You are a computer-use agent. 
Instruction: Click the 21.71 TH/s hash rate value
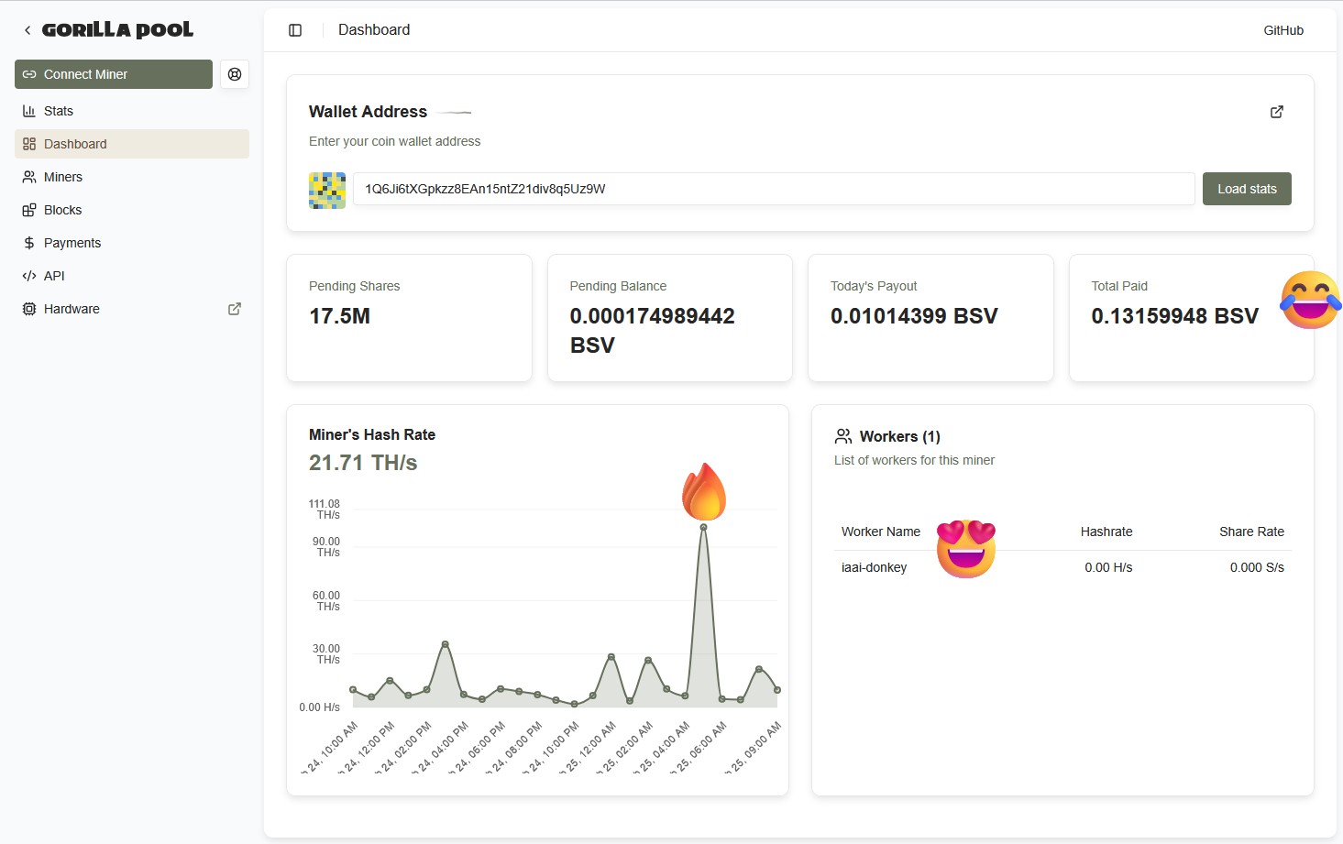[x=363, y=463]
